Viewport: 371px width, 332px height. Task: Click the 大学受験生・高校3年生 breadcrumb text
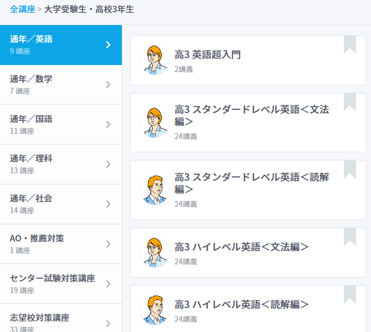coord(89,10)
